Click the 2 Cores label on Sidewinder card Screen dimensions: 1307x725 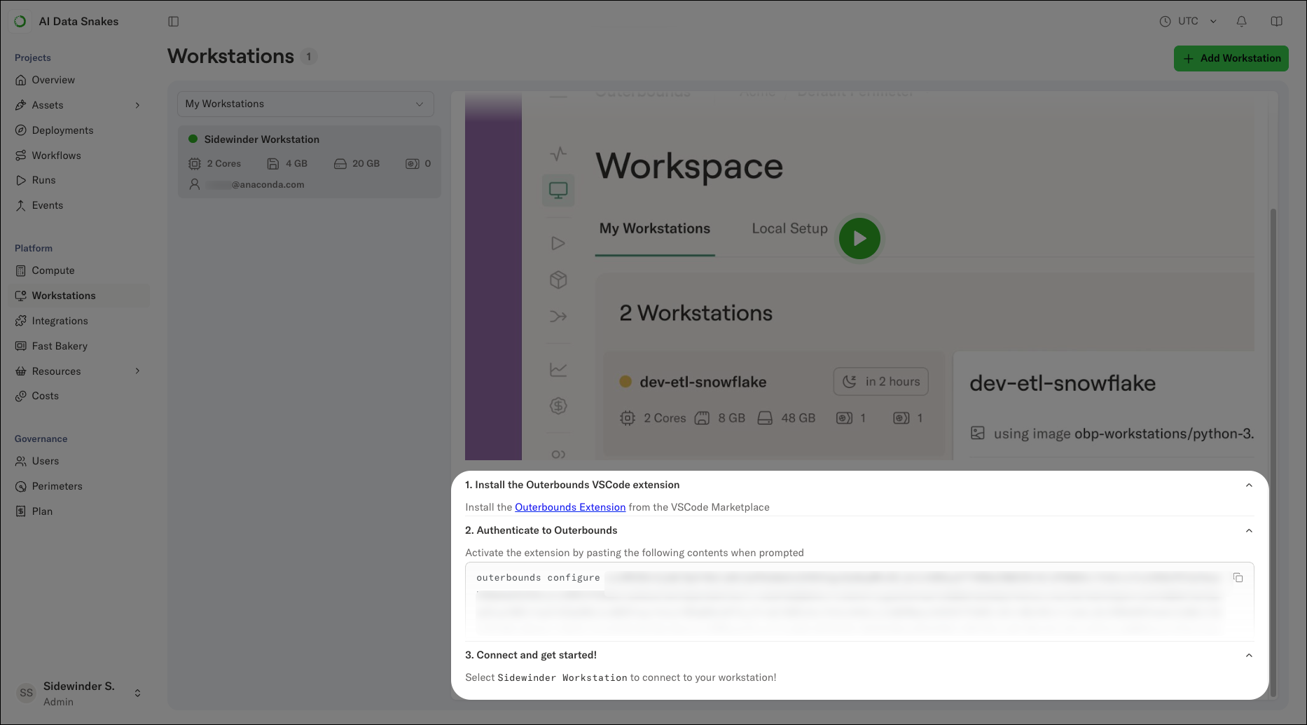pos(223,164)
